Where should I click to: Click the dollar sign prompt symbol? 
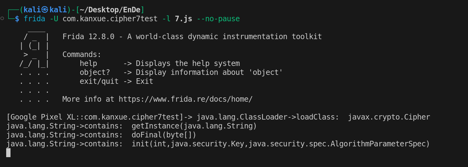[17, 19]
